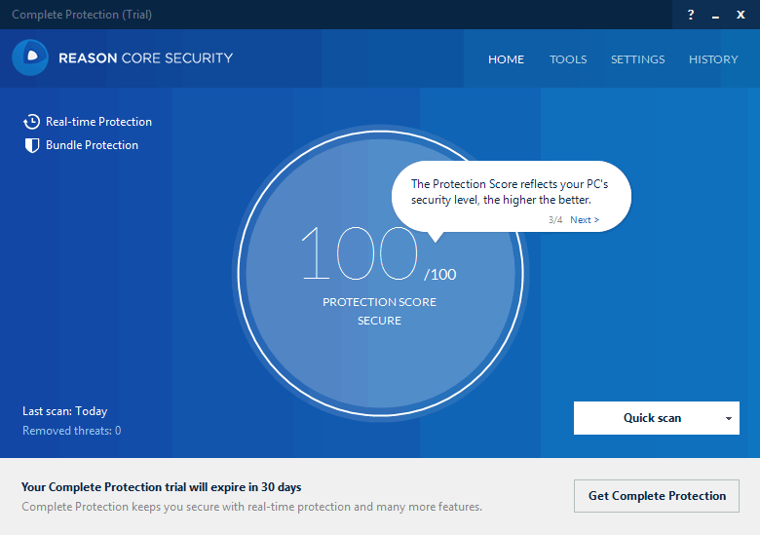This screenshot has height=535, width=760.
Task: Click the 3/4 tour step indicator
Action: pos(555,220)
